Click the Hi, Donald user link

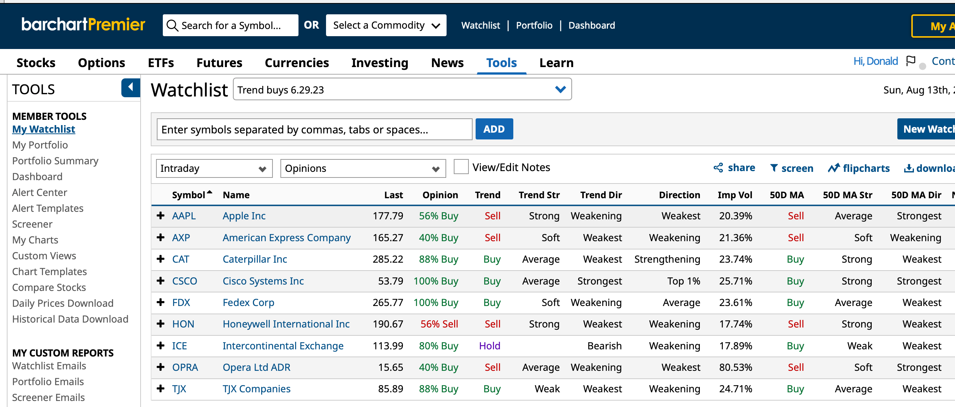[875, 61]
